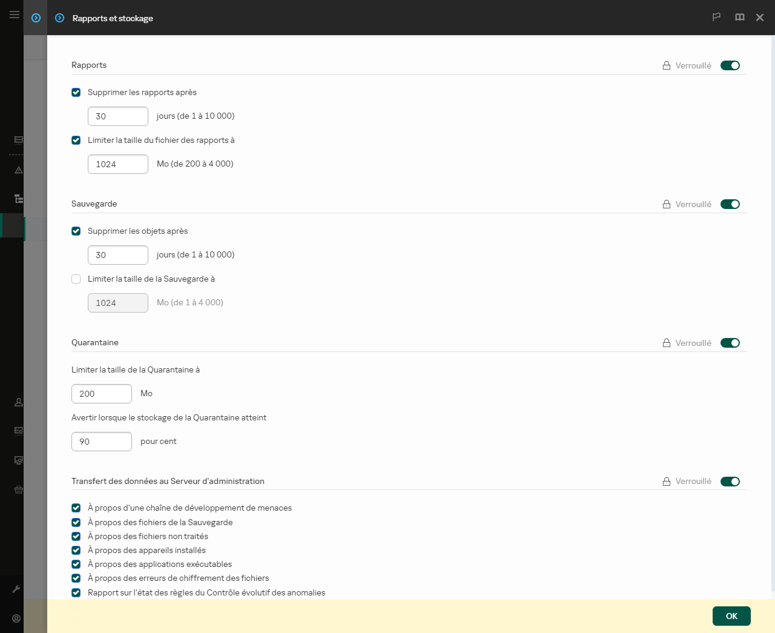The width and height of the screenshot is (775, 633).
Task: Click the Rapports section heading
Action: [89, 65]
